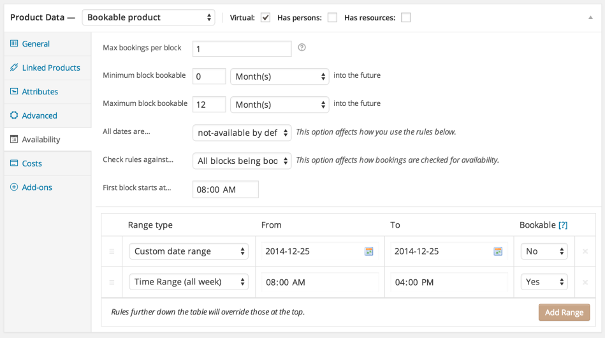
Task: Focus the First block starts at field
Action: coord(225,189)
